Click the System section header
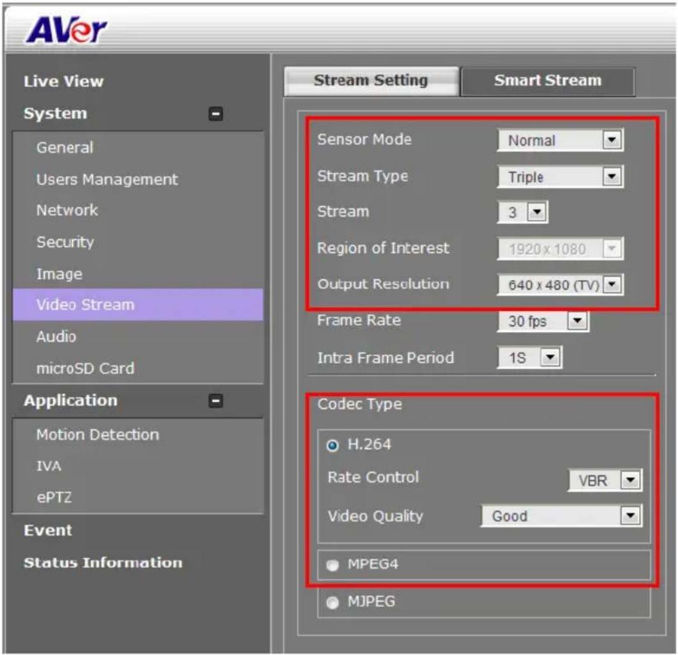 56,113
